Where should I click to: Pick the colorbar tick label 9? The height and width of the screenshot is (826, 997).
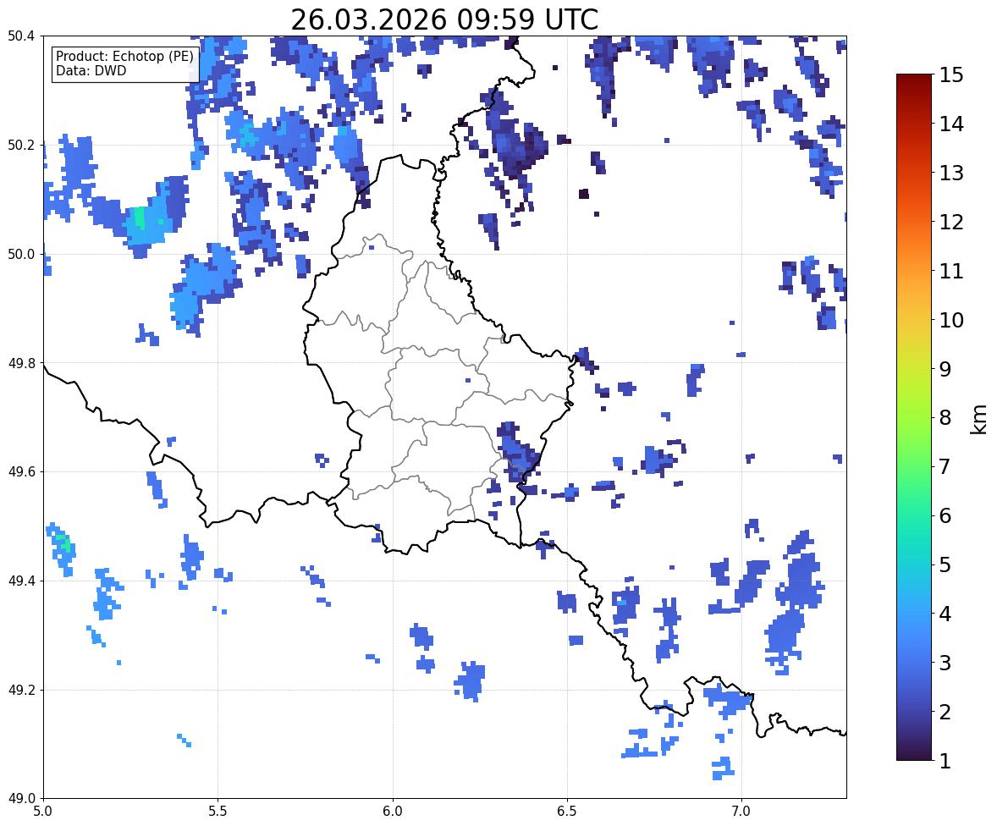coord(945,369)
